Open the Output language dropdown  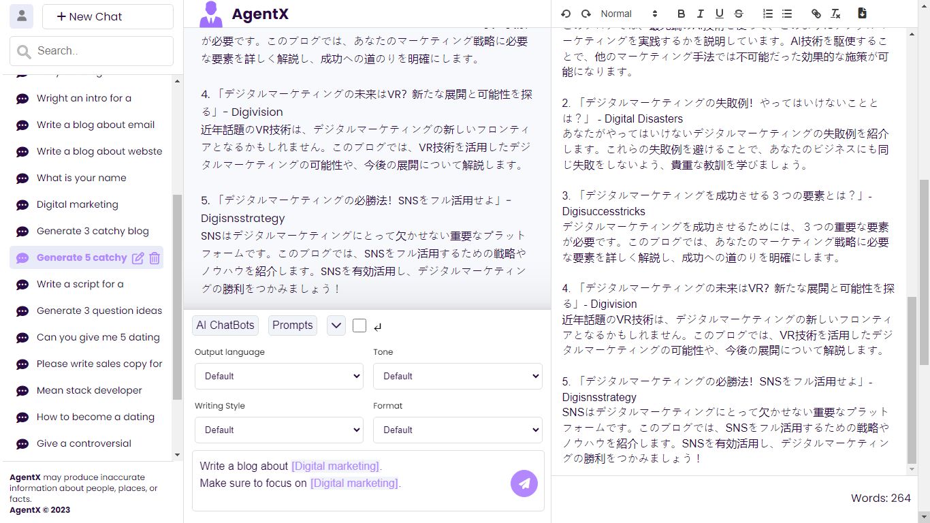278,376
